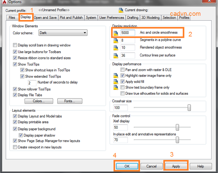218x173 pixels.
Task: Click the Apply button
Action: click(176, 166)
